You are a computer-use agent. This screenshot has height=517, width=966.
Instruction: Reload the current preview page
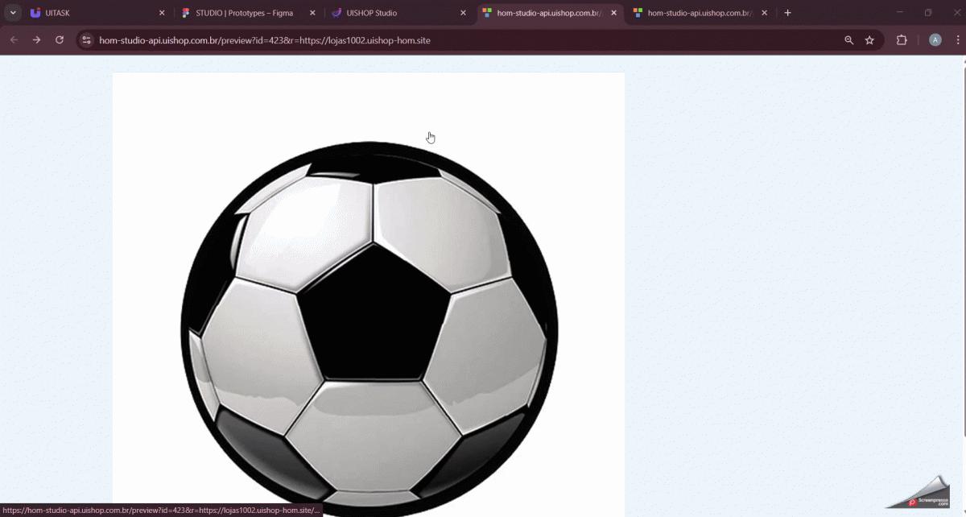coord(60,40)
